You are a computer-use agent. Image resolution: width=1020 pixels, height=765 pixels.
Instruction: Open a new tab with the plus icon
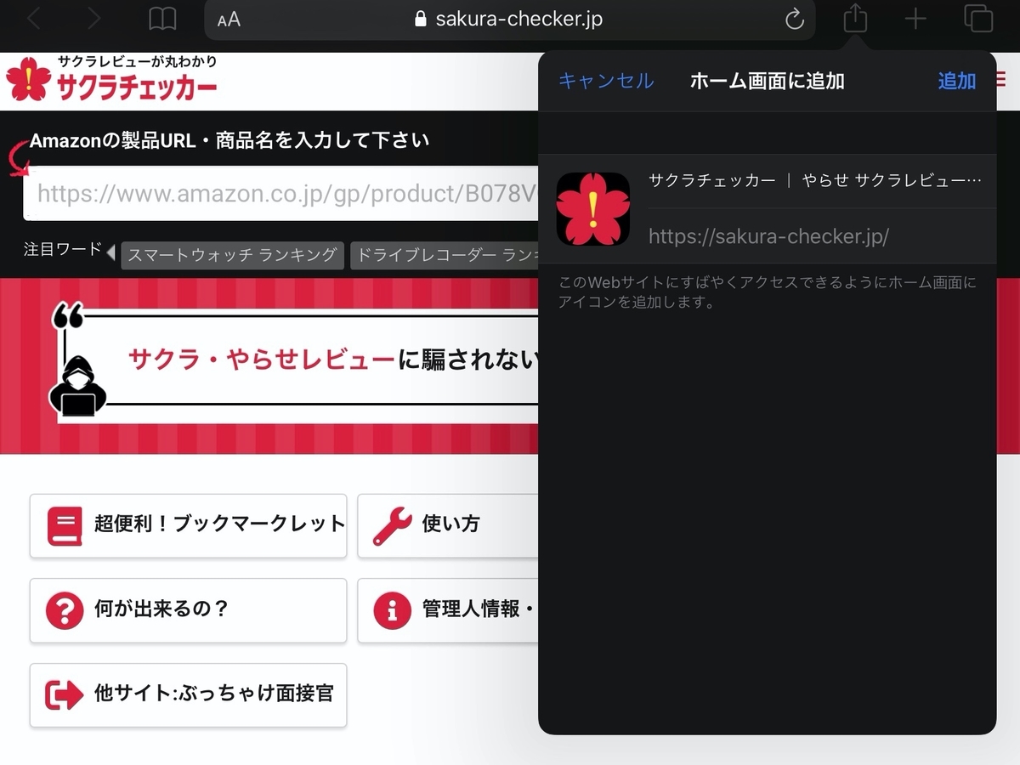915,19
